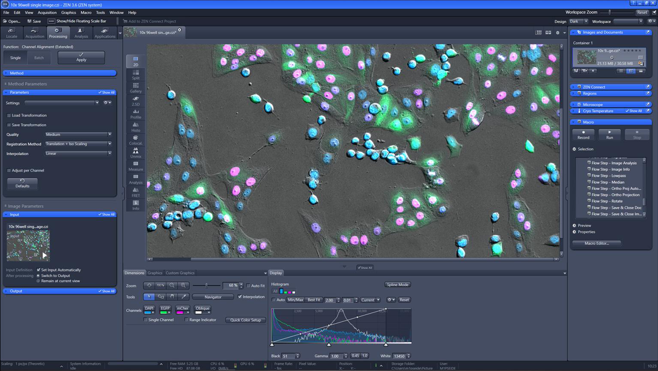The image size is (658, 371).
Task: Open the Acquisition menu
Action: point(47,12)
